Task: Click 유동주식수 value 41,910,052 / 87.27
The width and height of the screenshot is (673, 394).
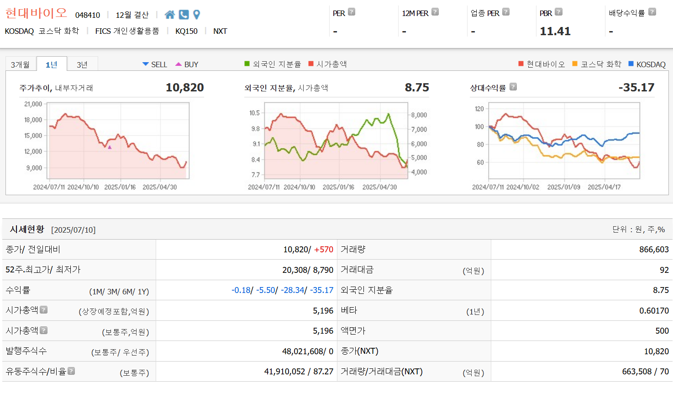Action: [x=299, y=372]
